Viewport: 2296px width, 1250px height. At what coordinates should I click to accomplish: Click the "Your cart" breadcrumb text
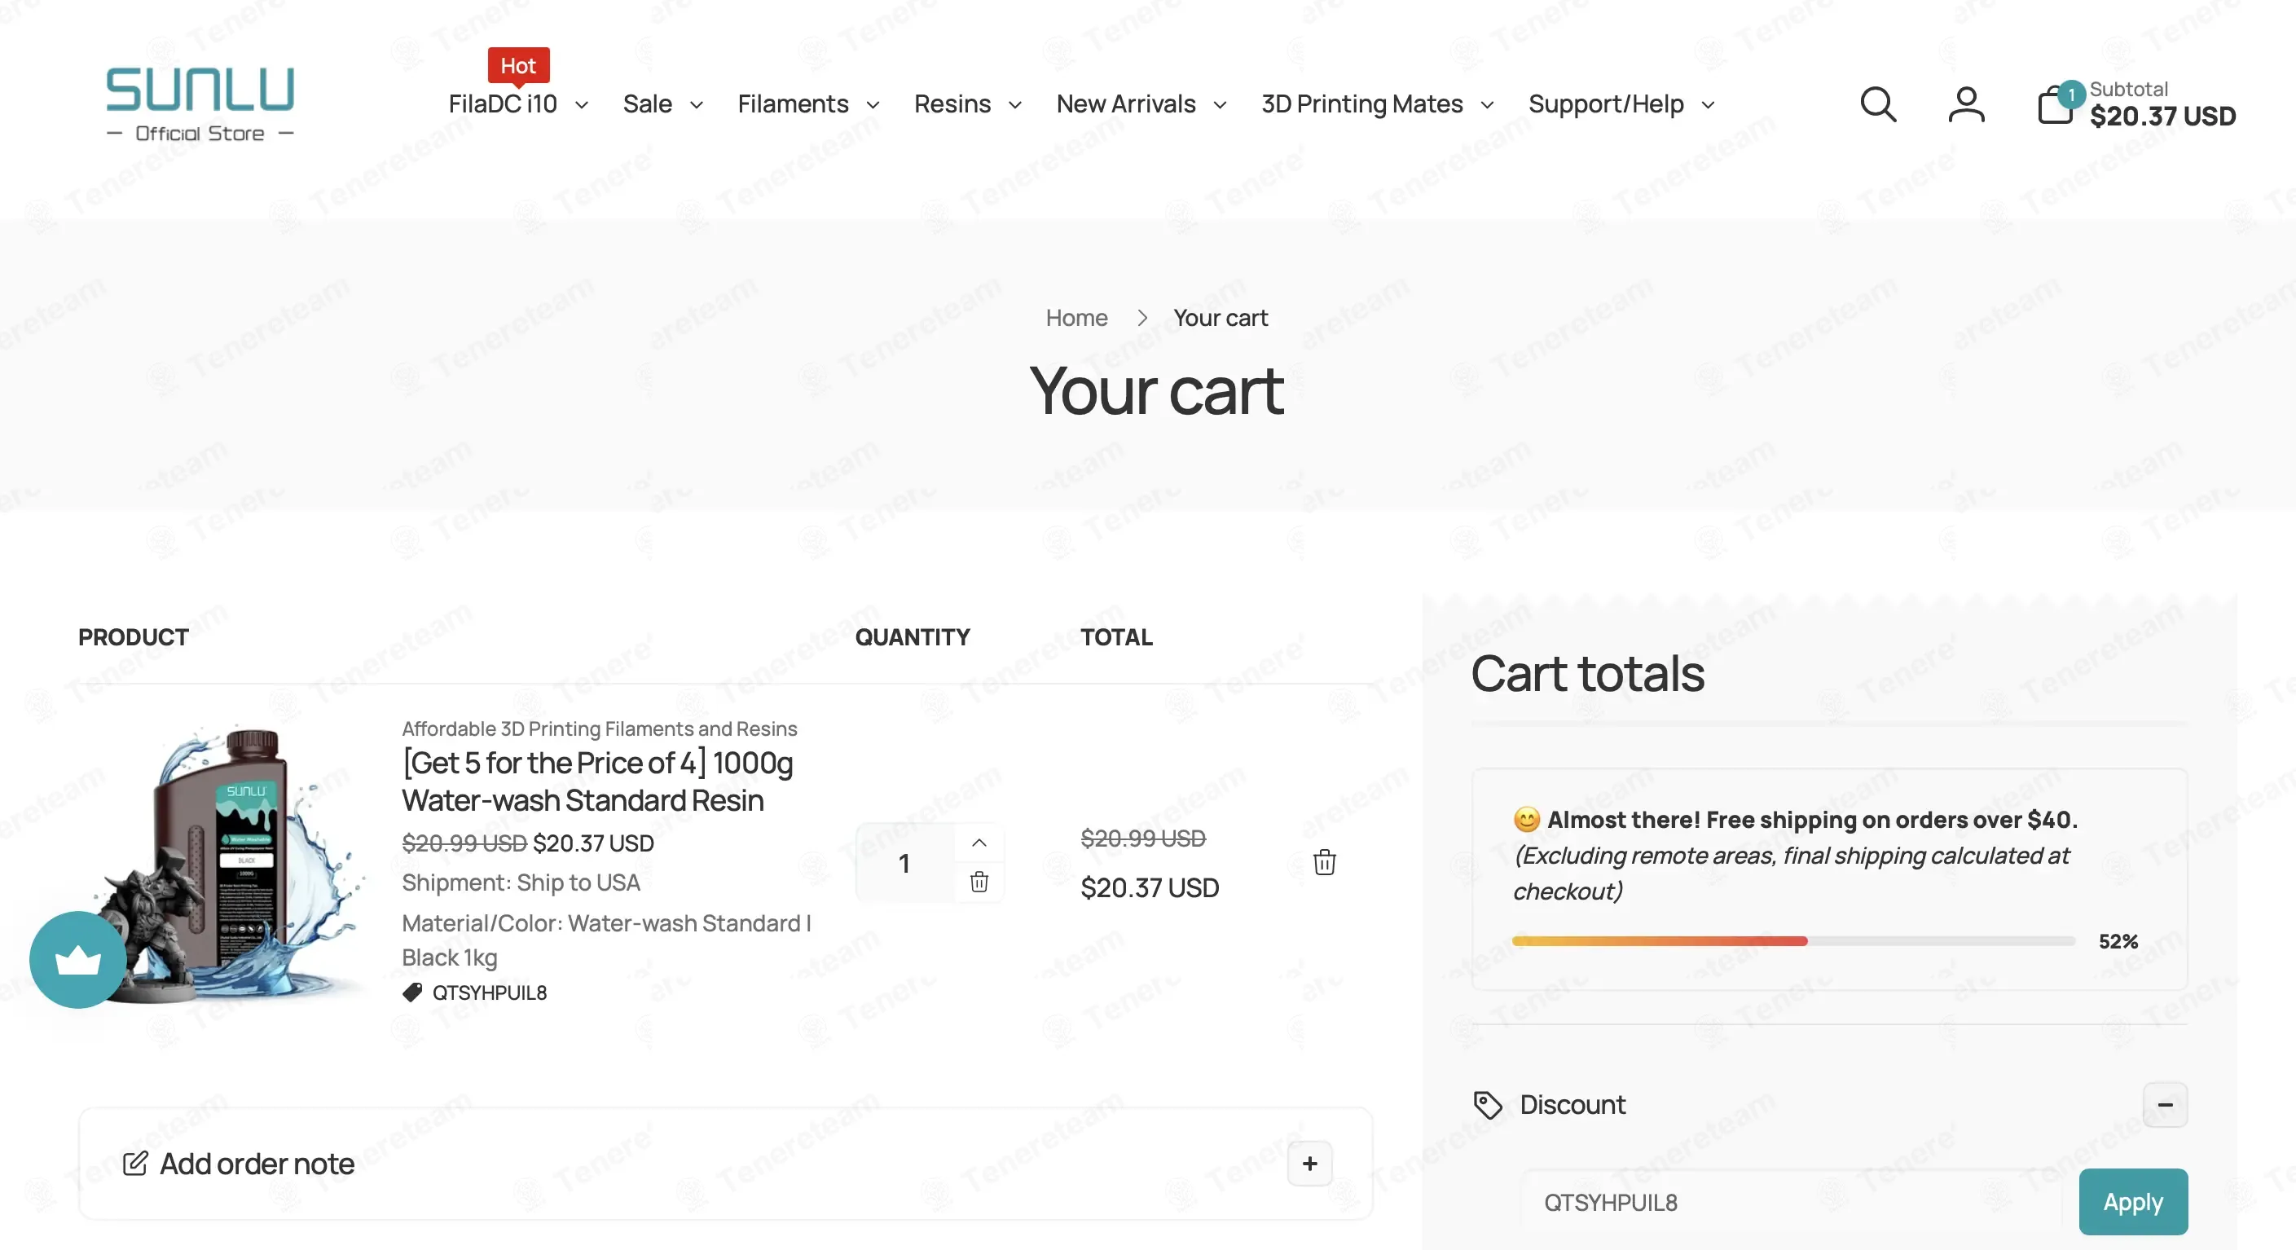click(x=1221, y=318)
